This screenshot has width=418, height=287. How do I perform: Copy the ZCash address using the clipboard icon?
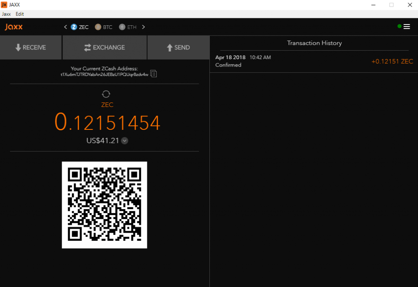153,73
